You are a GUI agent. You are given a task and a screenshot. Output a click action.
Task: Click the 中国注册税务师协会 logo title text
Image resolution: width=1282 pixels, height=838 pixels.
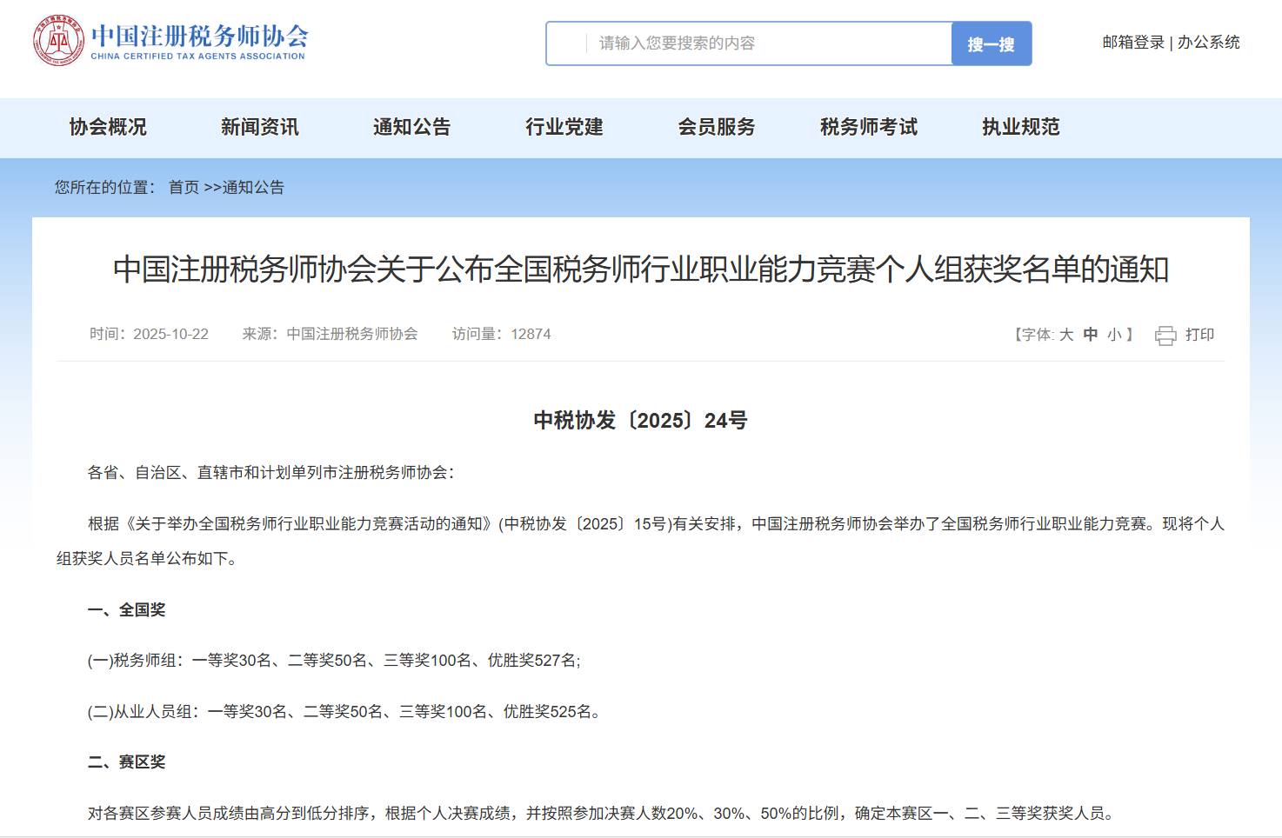pos(199,37)
